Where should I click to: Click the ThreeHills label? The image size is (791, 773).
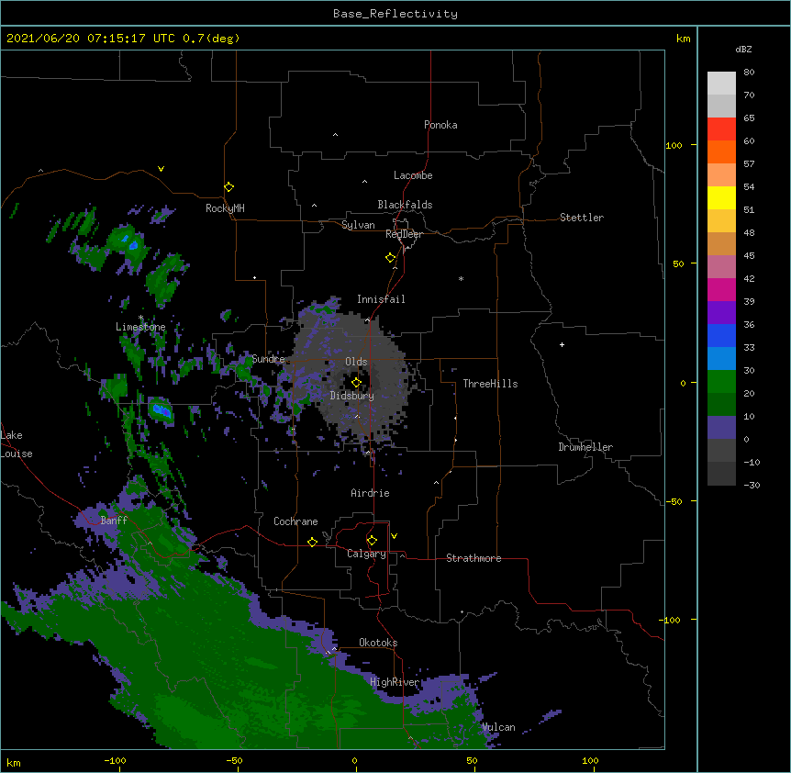click(x=490, y=384)
